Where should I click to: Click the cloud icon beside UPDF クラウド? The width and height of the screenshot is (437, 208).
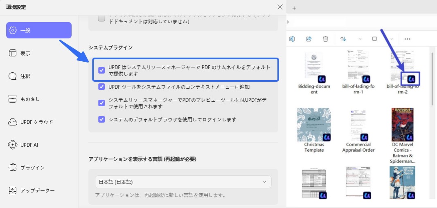point(13,122)
